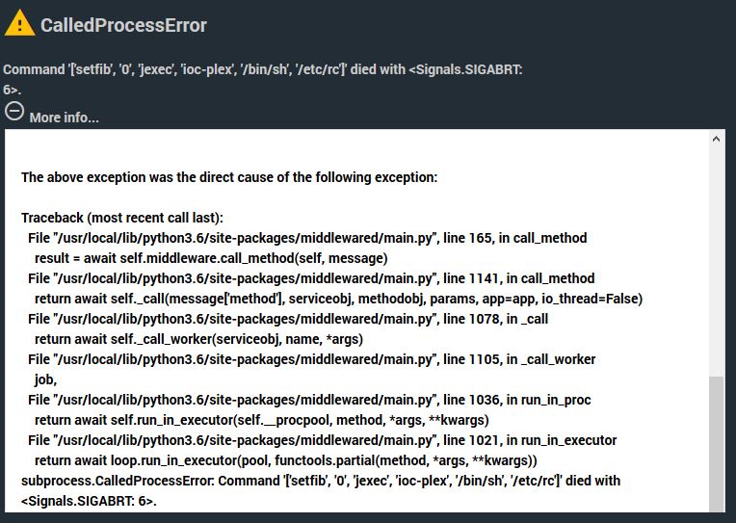Click the 'above exception was the direct cause' line
Viewport: 736px width, 523px height.
pyautogui.click(x=229, y=177)
